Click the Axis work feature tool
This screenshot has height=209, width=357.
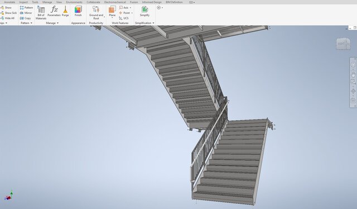pyautogui.click(x=124, y=8)
